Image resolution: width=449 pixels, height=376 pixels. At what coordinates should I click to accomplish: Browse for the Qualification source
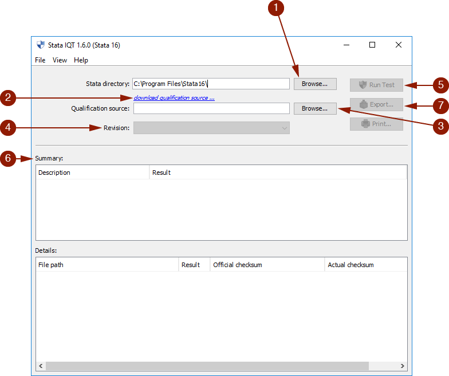coord(315,109)
